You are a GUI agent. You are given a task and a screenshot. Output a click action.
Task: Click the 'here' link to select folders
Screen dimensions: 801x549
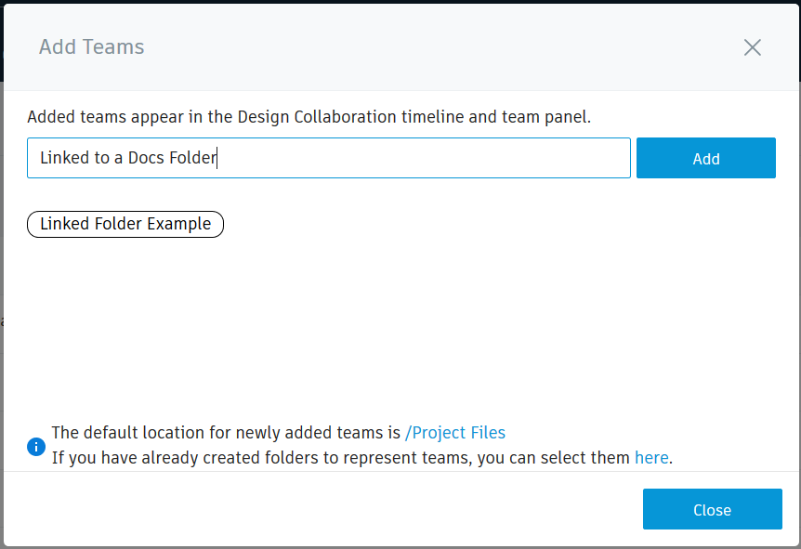click(x=651, y=457)
